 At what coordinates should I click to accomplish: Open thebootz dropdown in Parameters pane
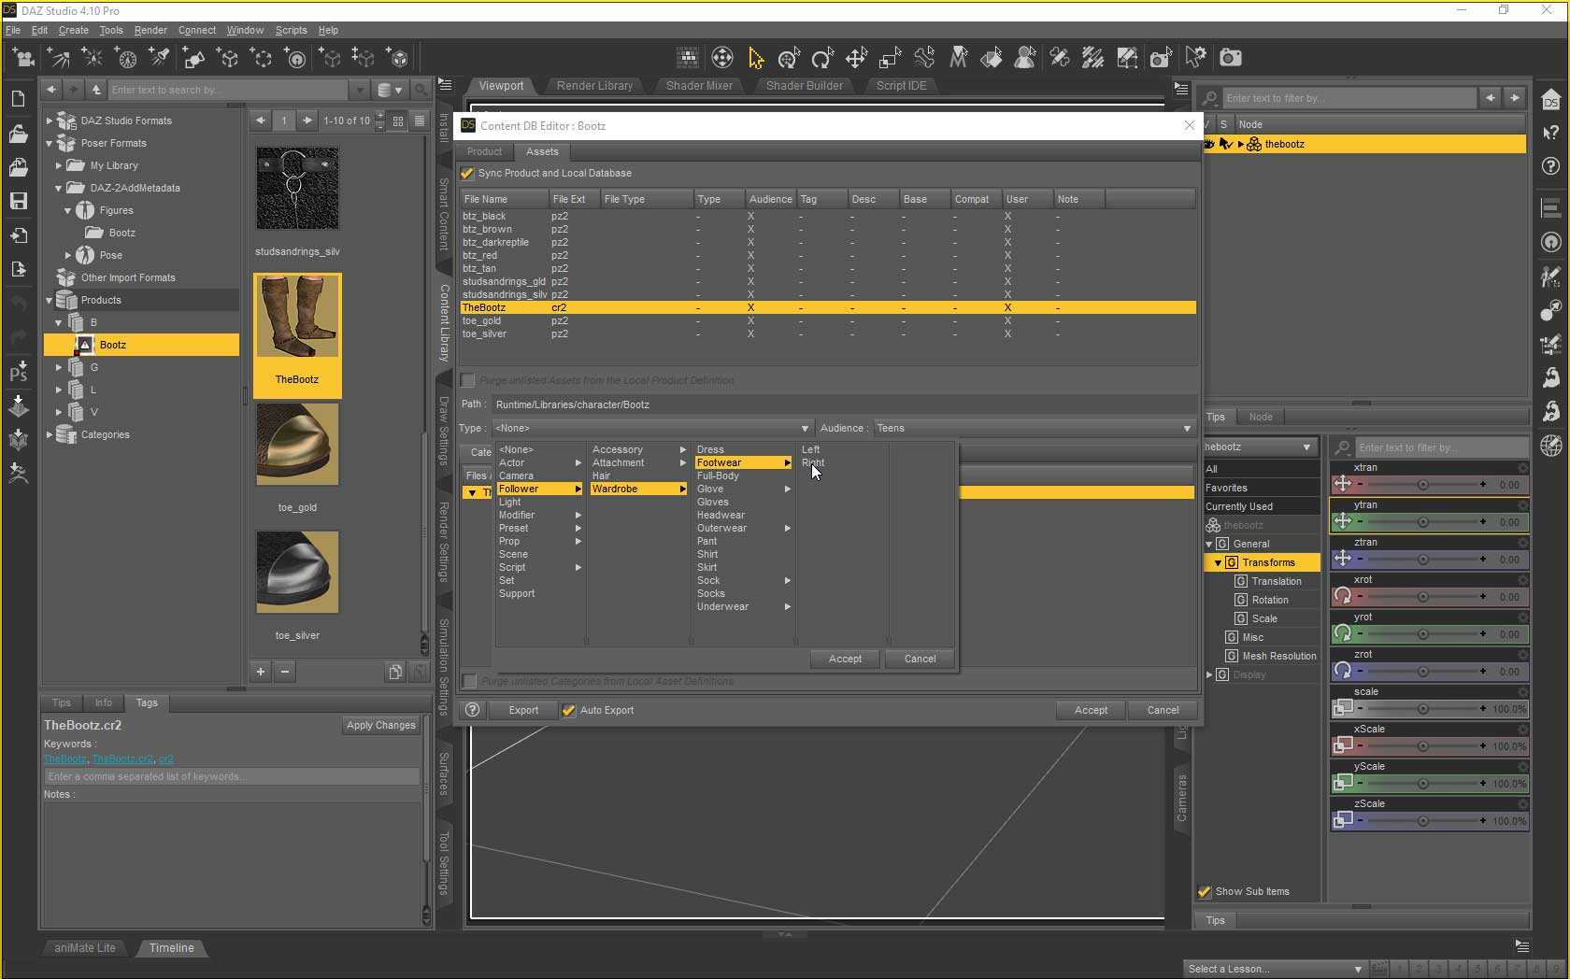point(1259,447)
